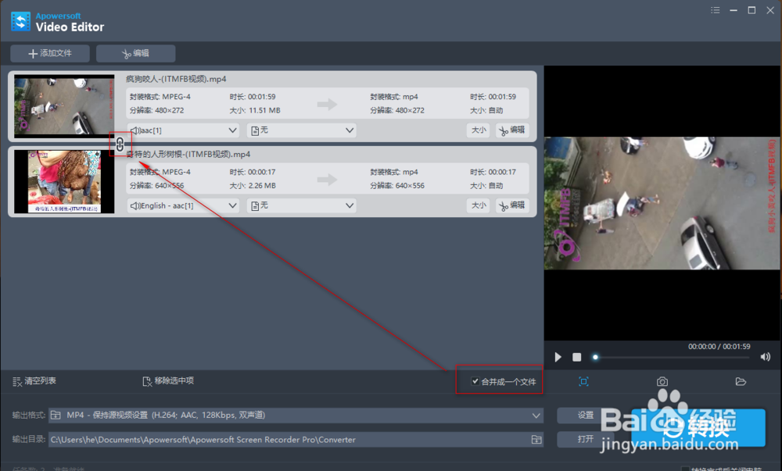This screenshot has width=782, height=471.
Task: Click source 分辨率: 640×556 text
Action: pyautogui.click(x=156, y=186)
